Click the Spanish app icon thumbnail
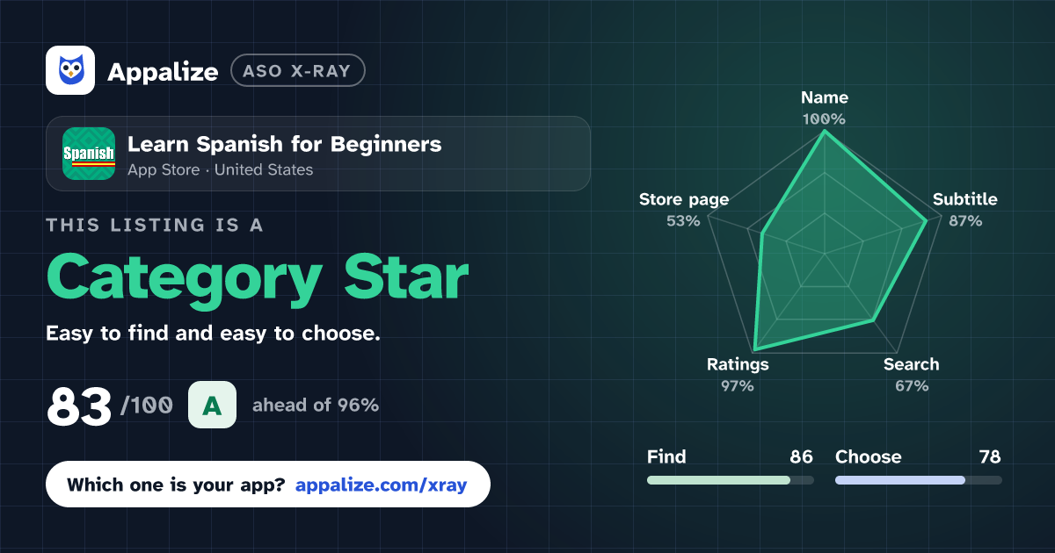1055x553 pixels. click(x=89, y=154)
